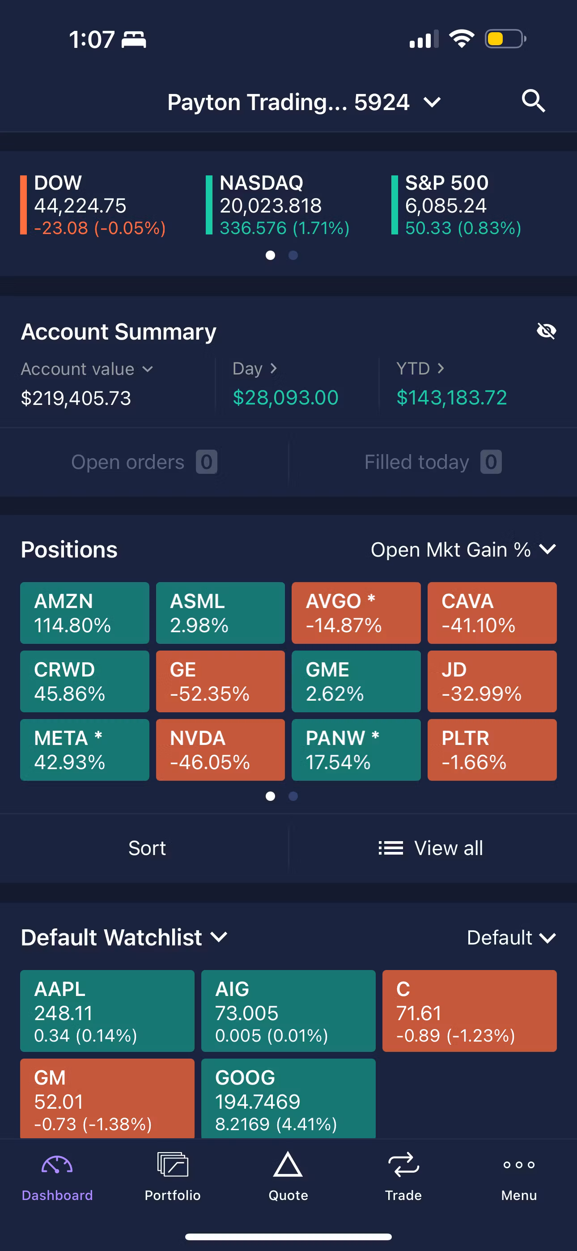Toggle account values visibility eye icon
Image resolution: width=577 pixels, height=1251 pixels.
pos(547,331)
